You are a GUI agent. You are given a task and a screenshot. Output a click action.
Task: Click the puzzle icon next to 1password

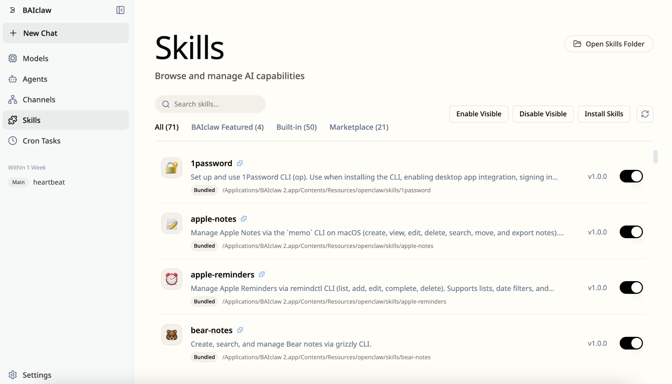240,163
